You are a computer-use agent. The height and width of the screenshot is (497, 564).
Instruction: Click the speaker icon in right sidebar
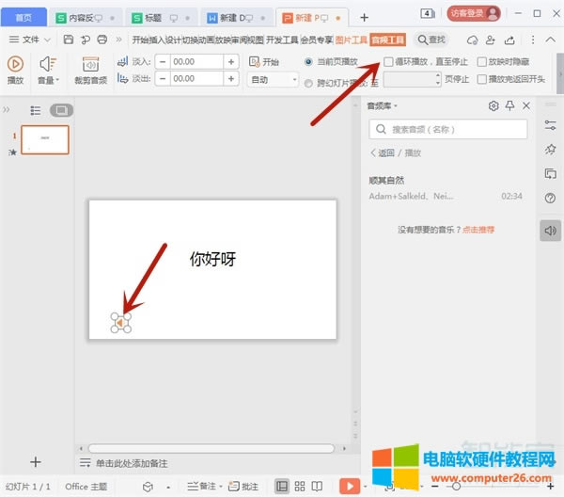pyautogui.click(x=551, y=230)
